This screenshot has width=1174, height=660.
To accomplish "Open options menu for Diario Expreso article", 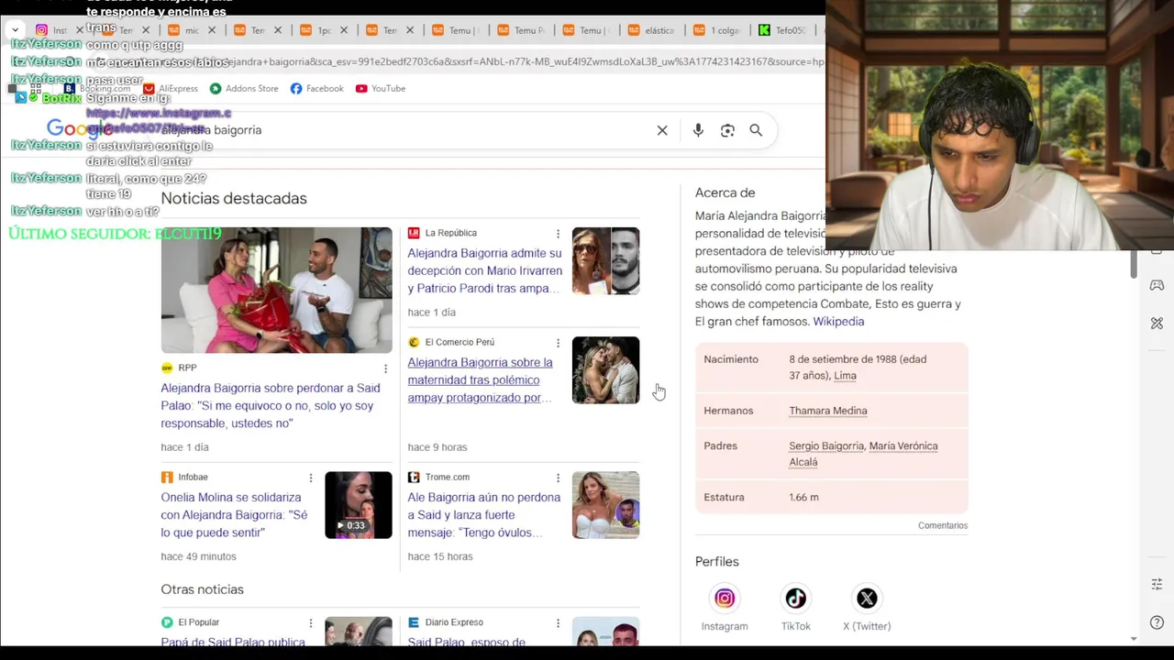I will (x=558, y=623).
